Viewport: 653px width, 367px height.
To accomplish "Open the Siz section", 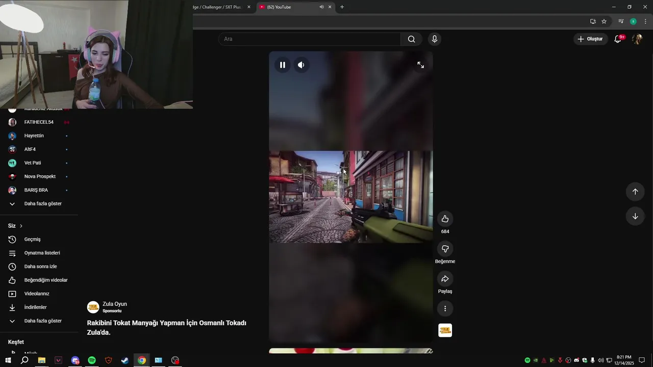I will tap(15, 226).
